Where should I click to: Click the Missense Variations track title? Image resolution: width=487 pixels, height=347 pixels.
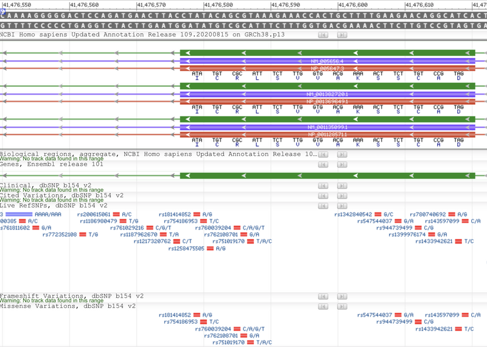point(67,306)
